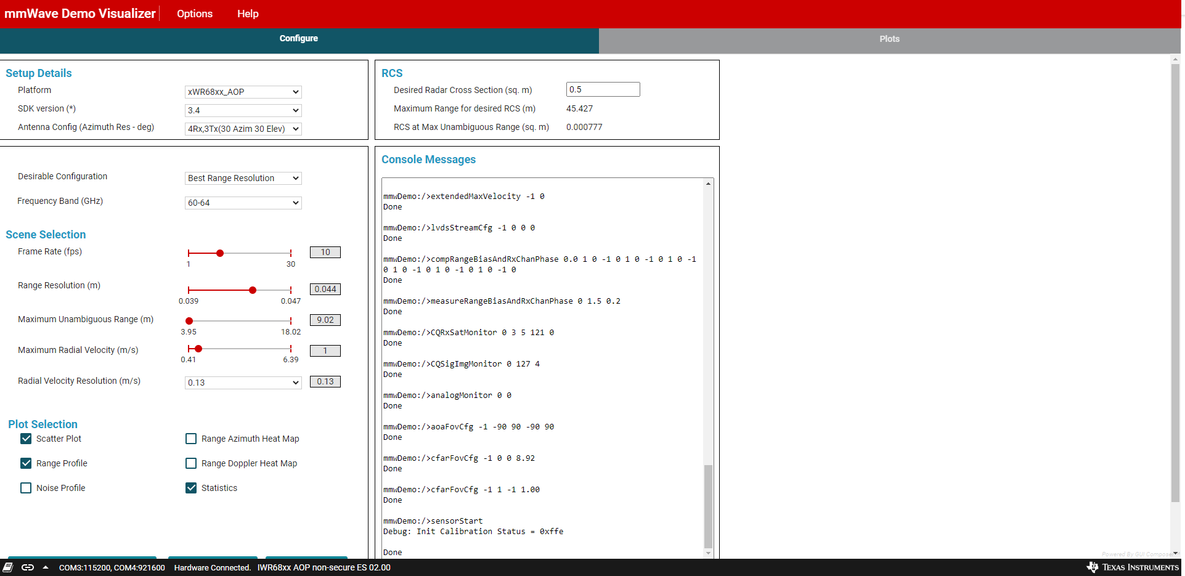Open the Frequency Band dropdown
This screenshot has width=1185, height=576.
(x=243, y=203)
